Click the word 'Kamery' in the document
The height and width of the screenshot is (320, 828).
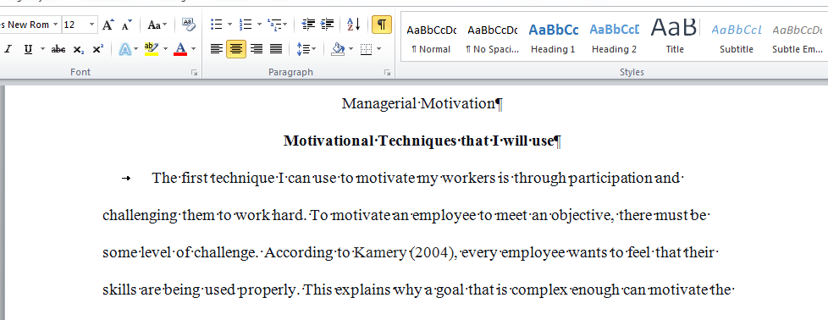click(379, 253)
